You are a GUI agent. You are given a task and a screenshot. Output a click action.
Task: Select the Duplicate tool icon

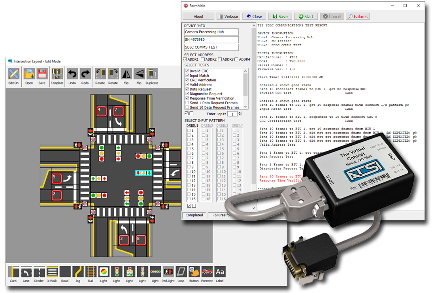point(152,74)
